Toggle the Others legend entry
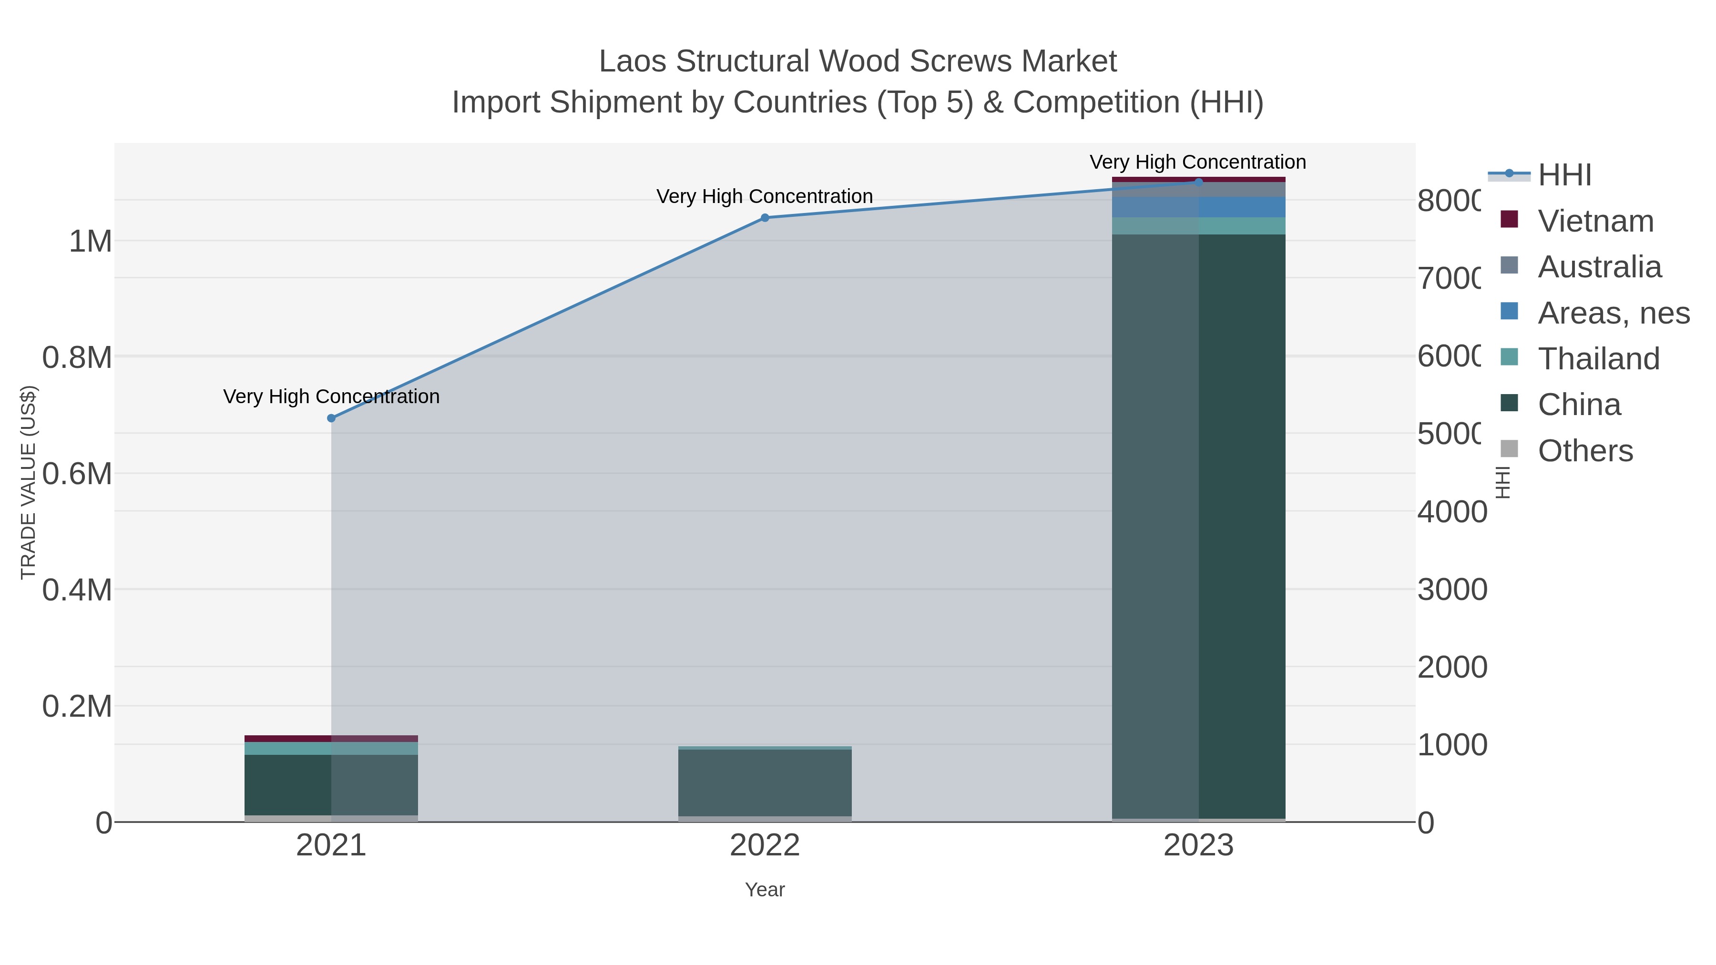 tap(1566, 450)
